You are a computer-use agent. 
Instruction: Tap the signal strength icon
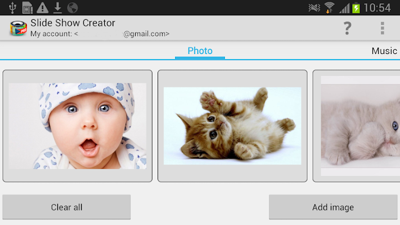click(344, 8)
